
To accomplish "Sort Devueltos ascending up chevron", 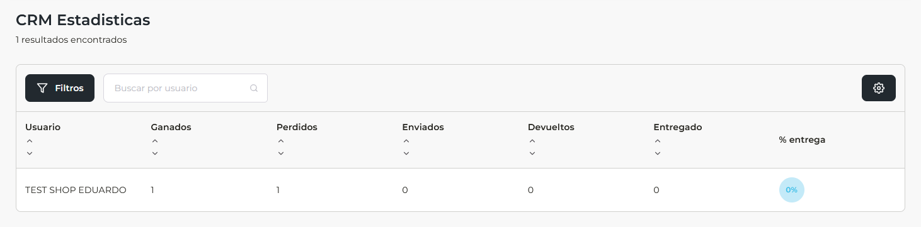I will tap(532, 141).
